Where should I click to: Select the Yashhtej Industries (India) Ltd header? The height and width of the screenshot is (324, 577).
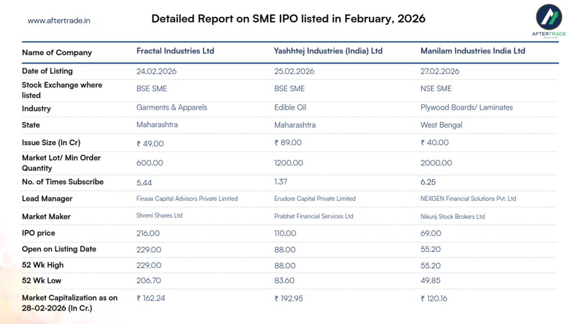[x=328, y=51]
